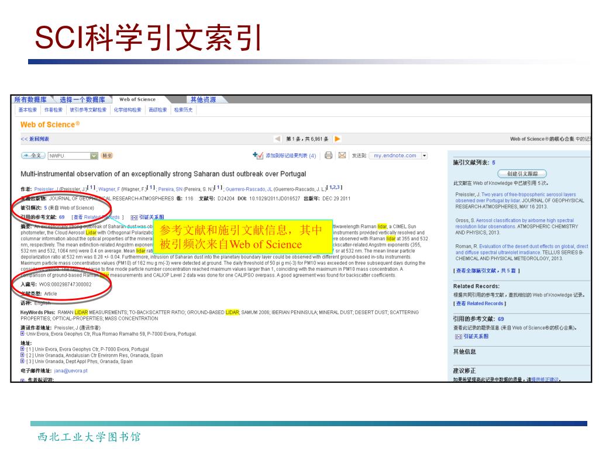Click 引证关系图 link beside Related Records in record
Viewport: 599px width, 449px height.
tap(152, 217)
